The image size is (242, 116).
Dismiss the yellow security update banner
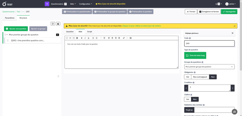[x=234, y=26]
